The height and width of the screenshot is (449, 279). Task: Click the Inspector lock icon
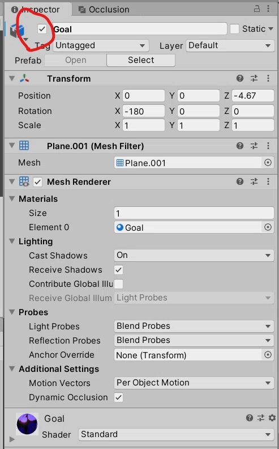[x=257, y=9]
